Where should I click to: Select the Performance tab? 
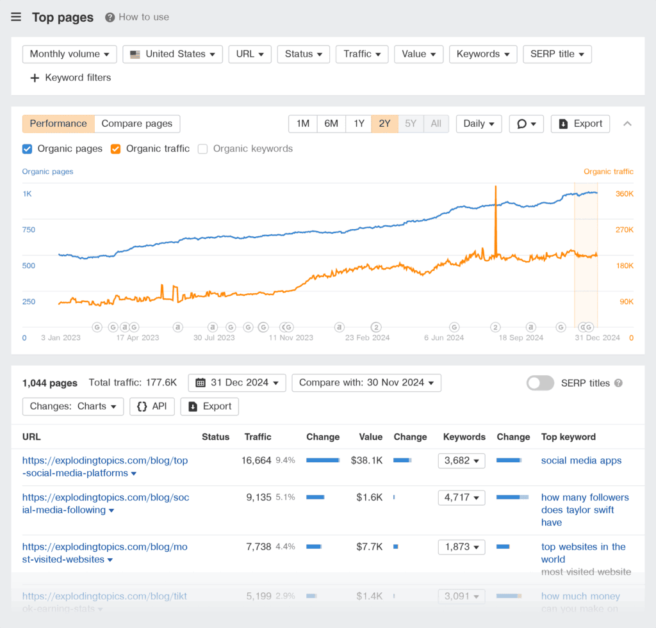[x=58, y=124]
